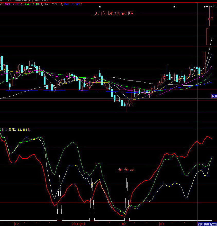The width and height of the screenshot is (217, 226).
Task: Click the 2010/01 marker on time axis
Action: pos(79,224)
